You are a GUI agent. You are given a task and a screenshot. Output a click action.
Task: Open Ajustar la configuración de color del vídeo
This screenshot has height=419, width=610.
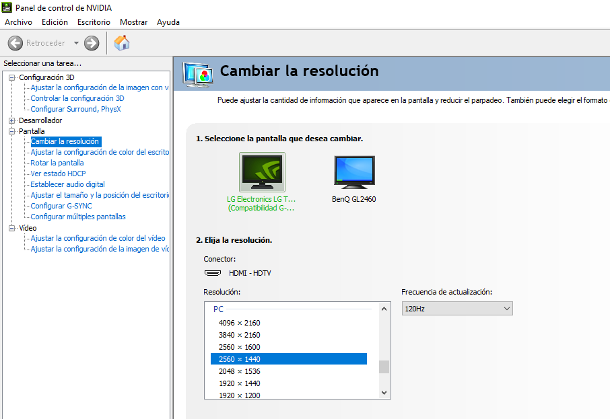tap(98, 238)
